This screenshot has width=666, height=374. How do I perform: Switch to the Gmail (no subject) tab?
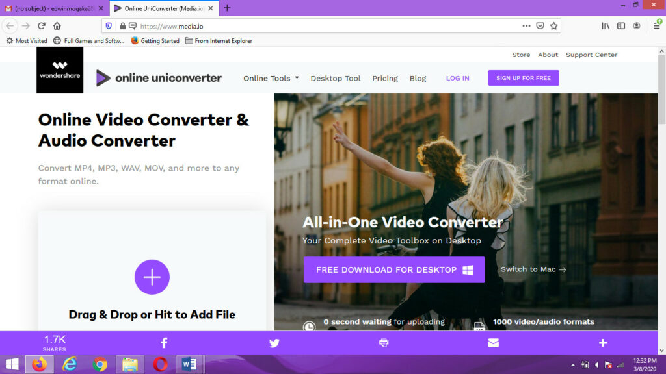point(55,8)
